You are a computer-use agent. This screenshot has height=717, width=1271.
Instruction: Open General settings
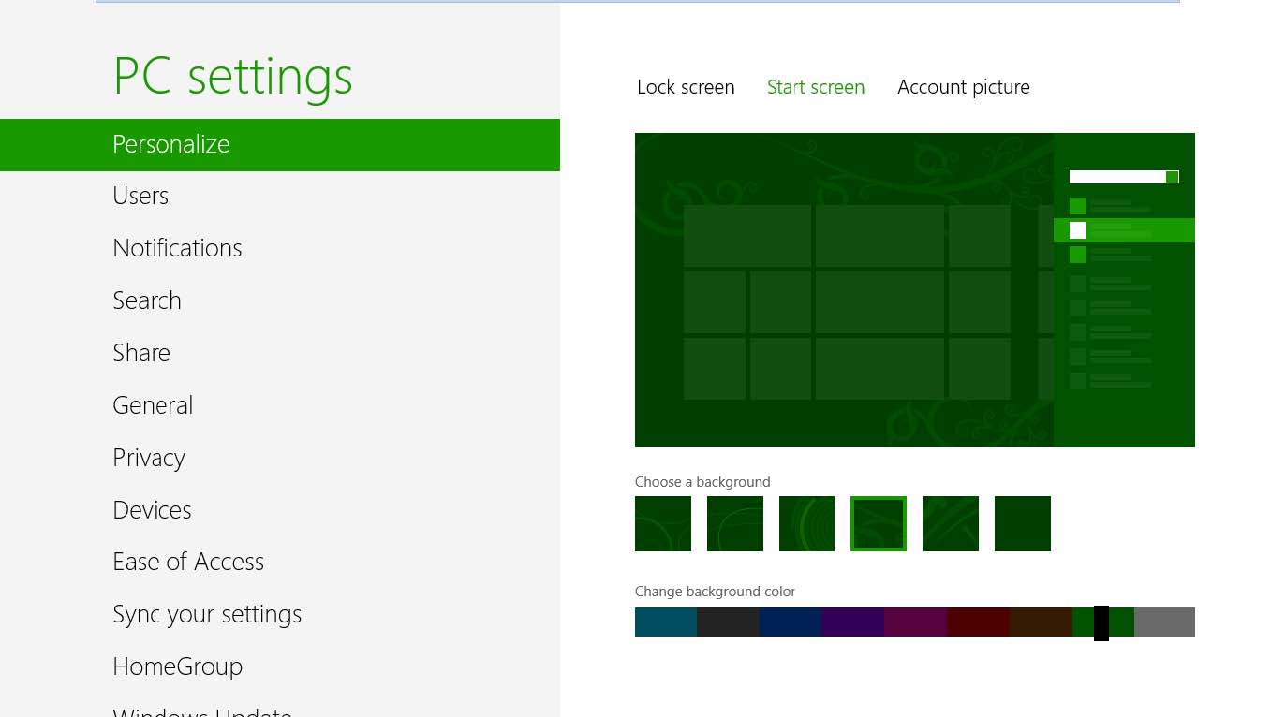pos(153,405)
